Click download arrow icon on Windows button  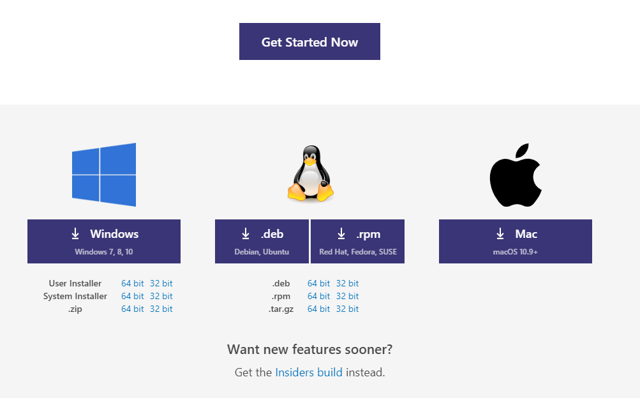click(75, 233)
